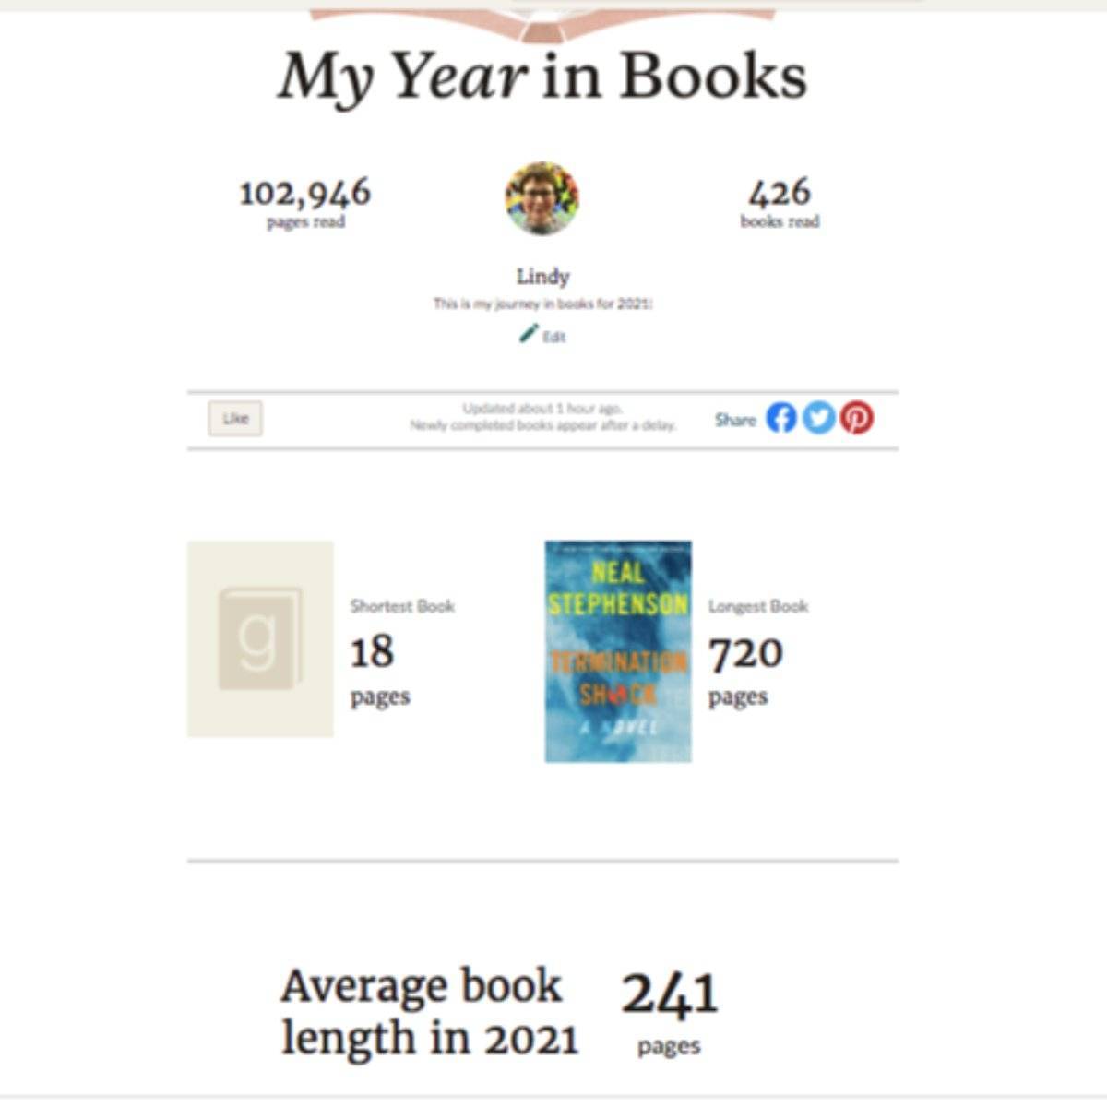Open the Termination Shock book cover
This screenshot has width=1107, height=1107.
pyautogui.click(x=618, y=651)
